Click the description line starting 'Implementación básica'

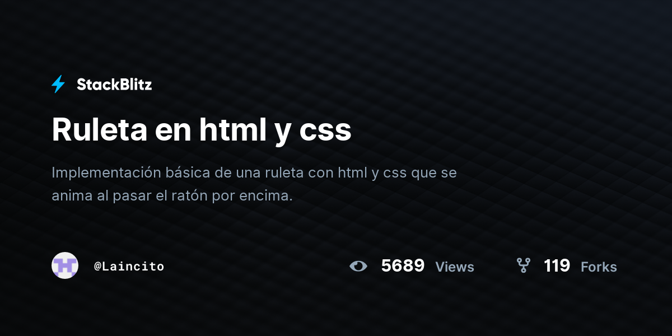pos(254,173)
